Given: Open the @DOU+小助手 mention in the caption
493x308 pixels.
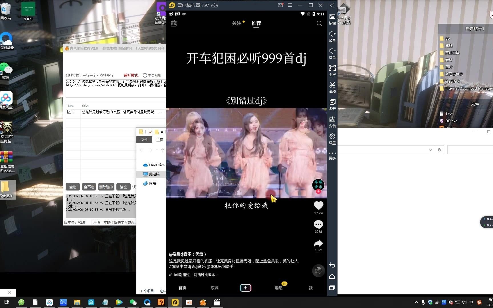Looking at the screenshot, I should tap(220, 267).
